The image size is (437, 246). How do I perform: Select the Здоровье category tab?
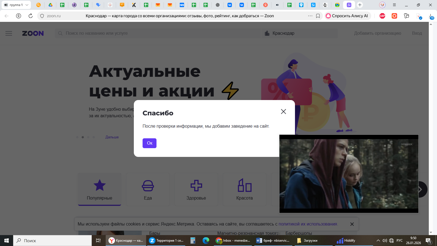pos(196,189)
